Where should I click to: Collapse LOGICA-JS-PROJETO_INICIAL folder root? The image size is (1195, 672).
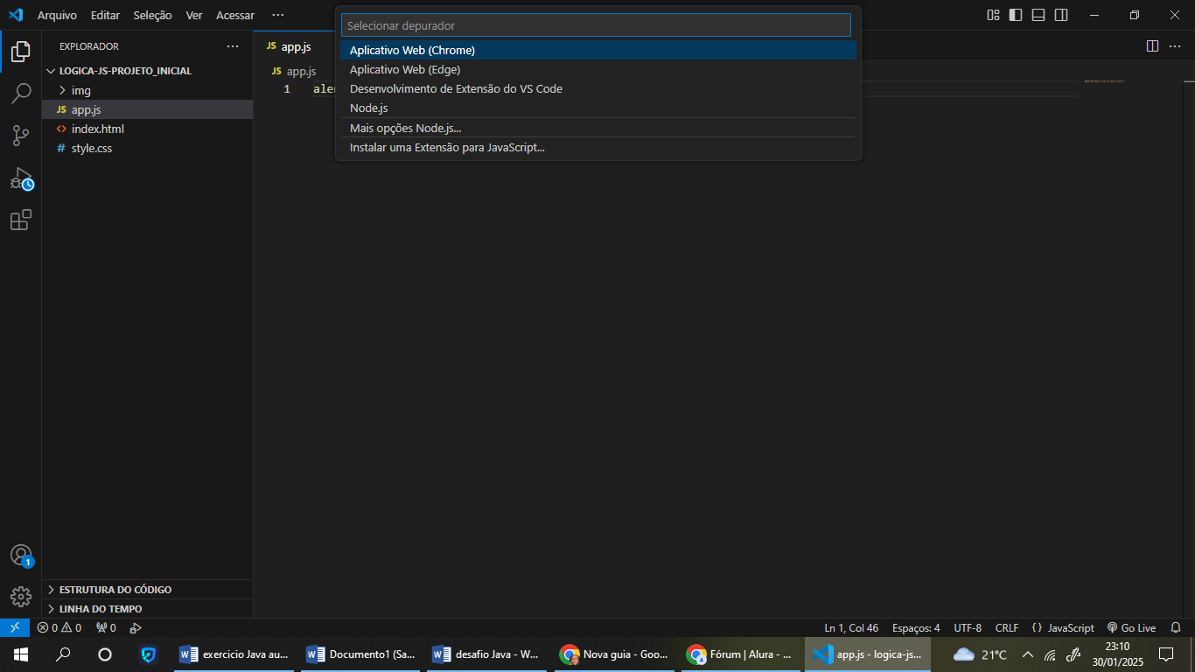pos(147,71)
